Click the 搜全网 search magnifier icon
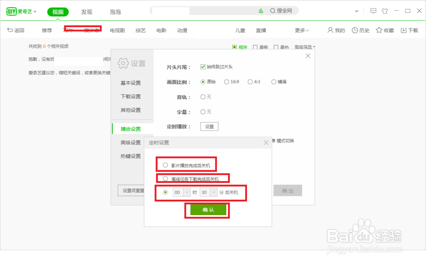Image resolution: width=426 pixels, height=264 pixels. (271, 11)
